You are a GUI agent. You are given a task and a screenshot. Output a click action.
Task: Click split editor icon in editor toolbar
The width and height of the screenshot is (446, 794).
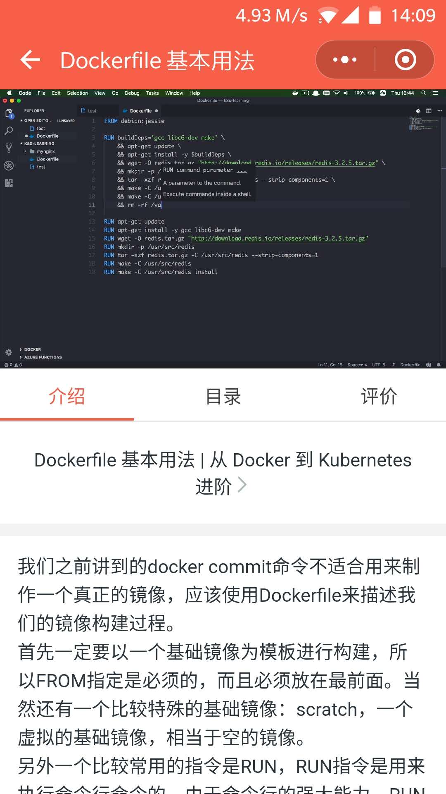pyautogui.click(x=429, y=111)
